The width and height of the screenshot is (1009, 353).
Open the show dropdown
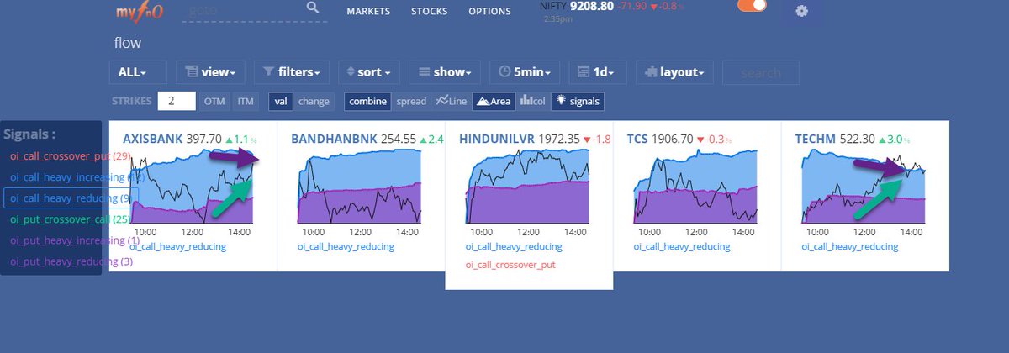445,72
